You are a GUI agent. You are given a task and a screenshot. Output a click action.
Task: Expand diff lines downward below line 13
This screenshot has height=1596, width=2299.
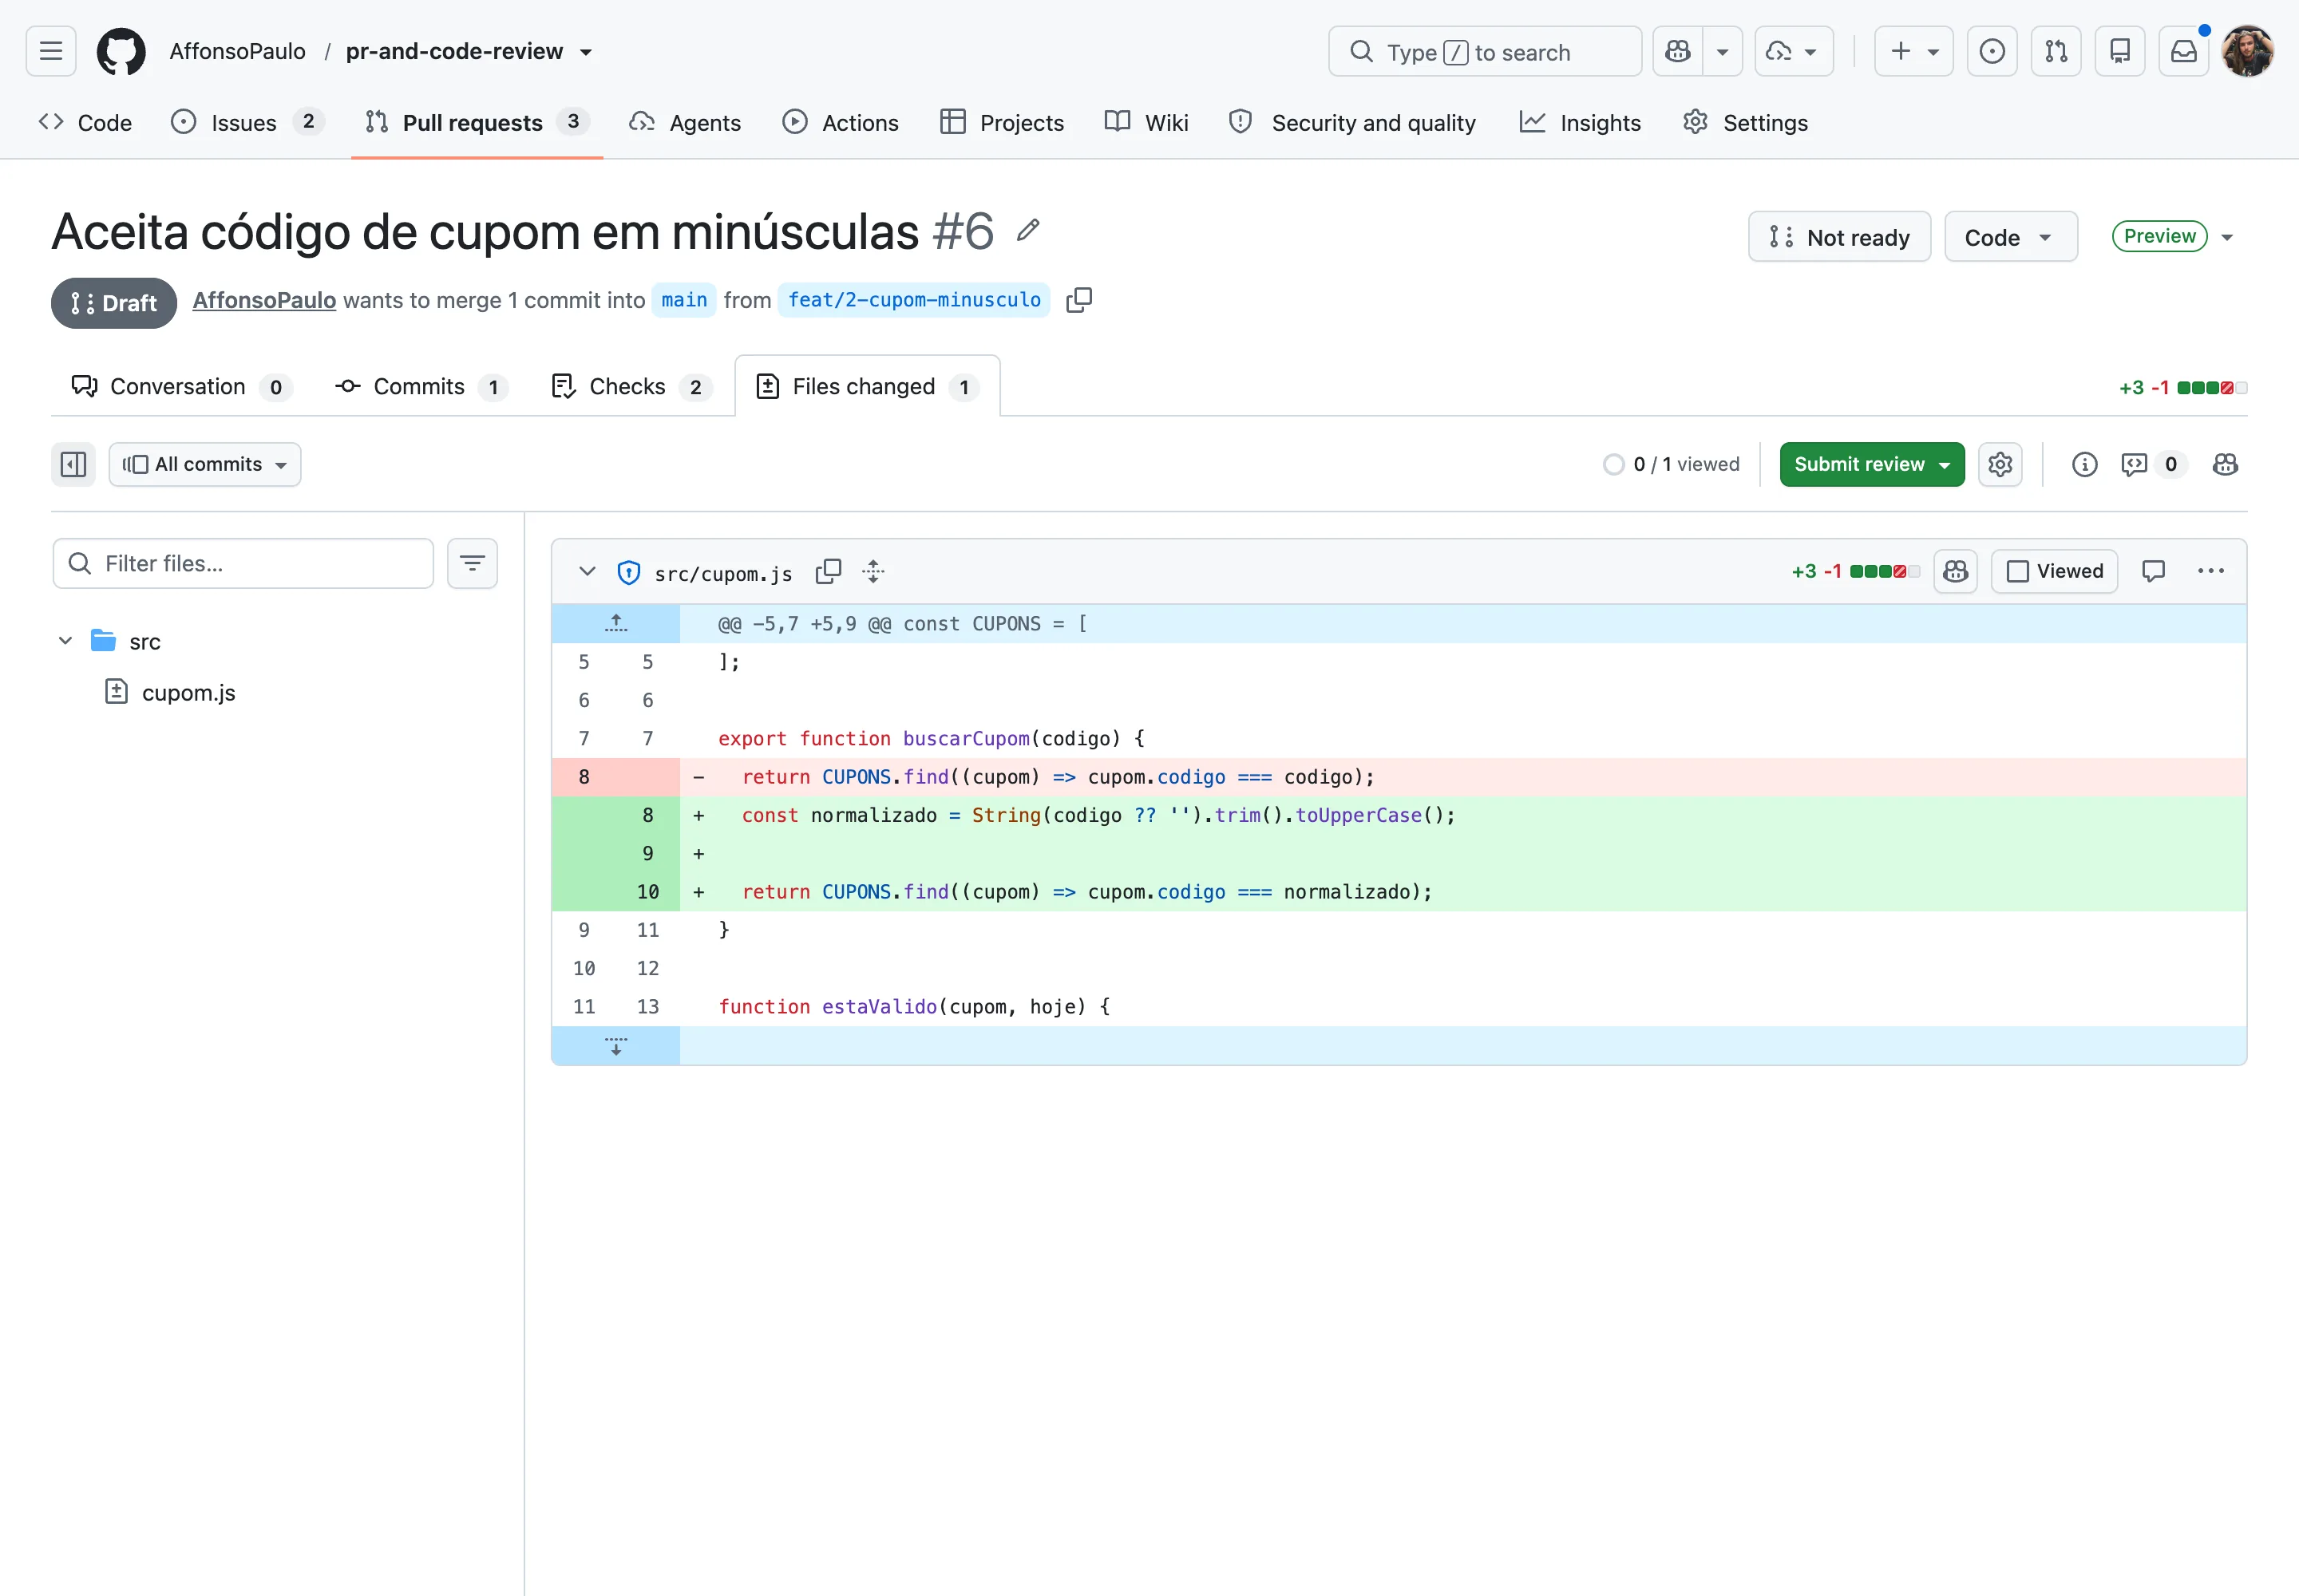coord(616,1045)
